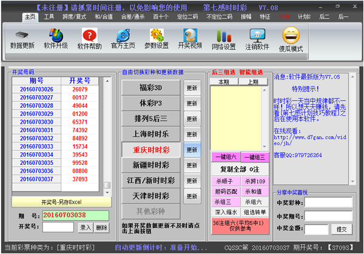Select the 排列5后三 lottery button

150,119
